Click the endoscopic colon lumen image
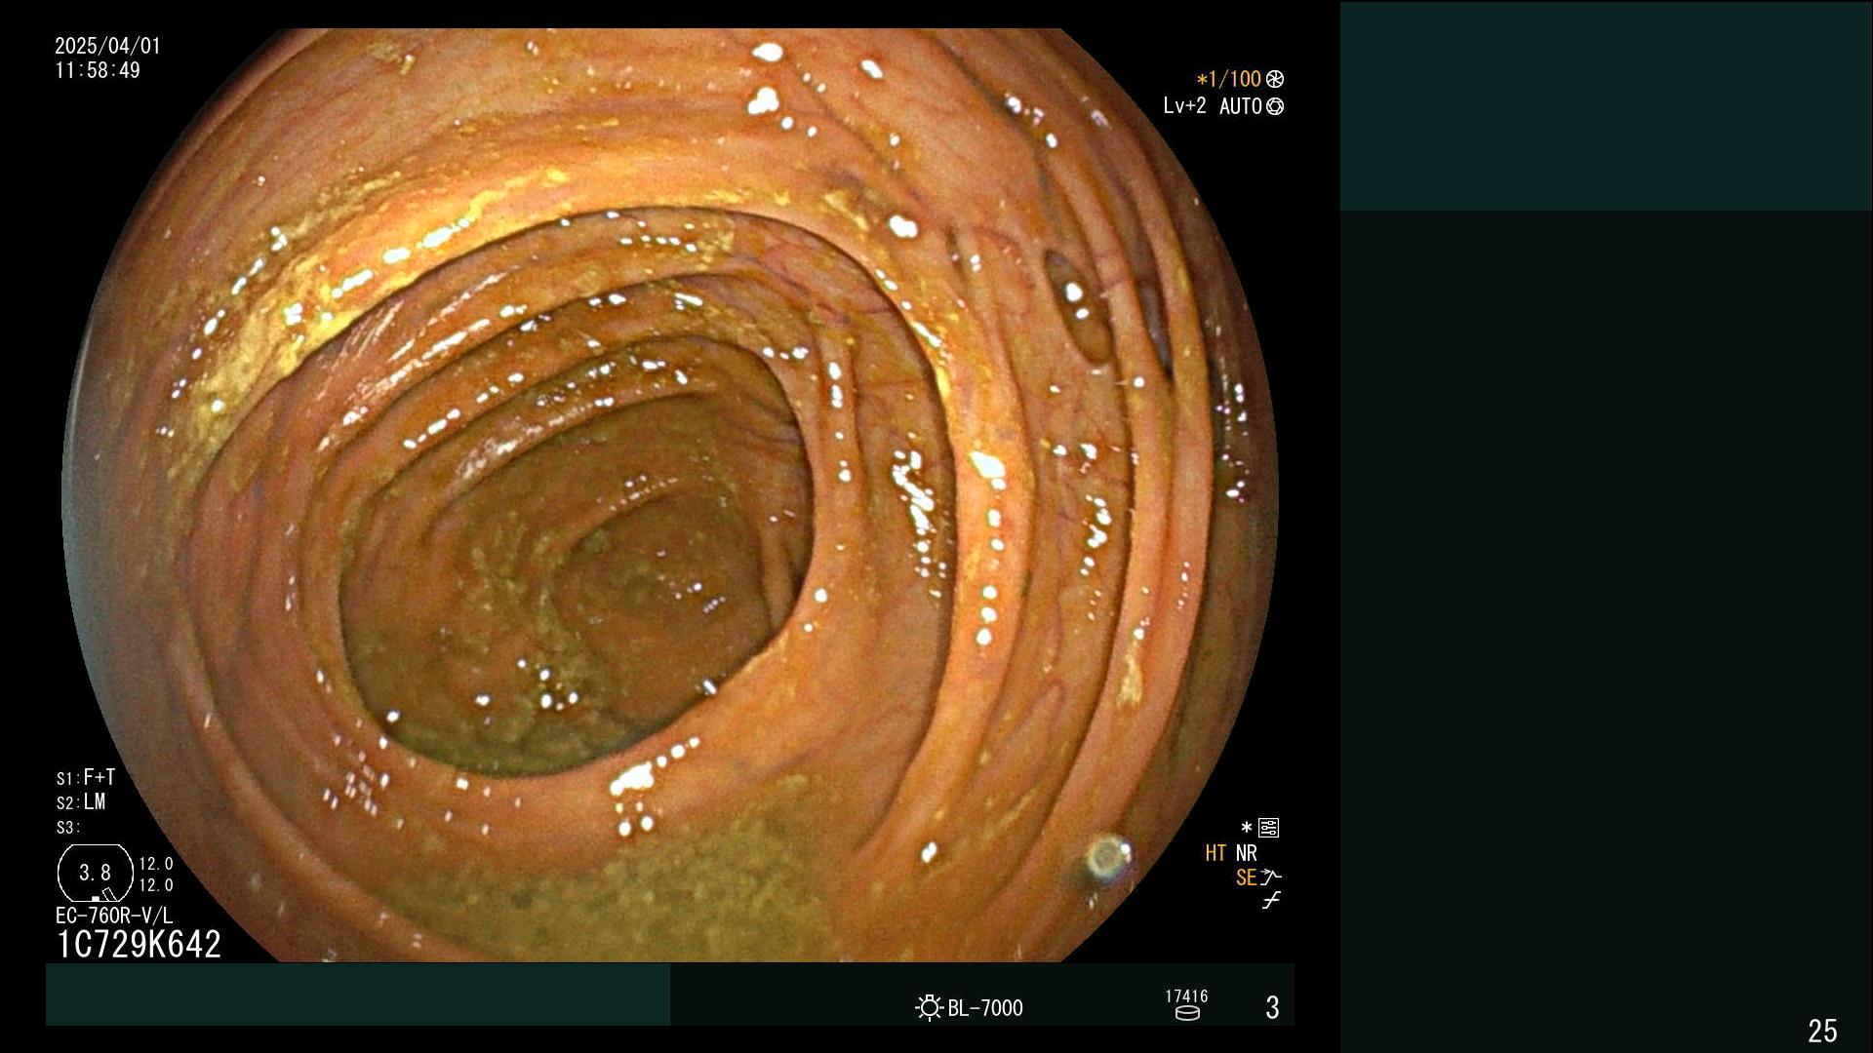Screen dimensions: 1873x1053 pos(670,495)
